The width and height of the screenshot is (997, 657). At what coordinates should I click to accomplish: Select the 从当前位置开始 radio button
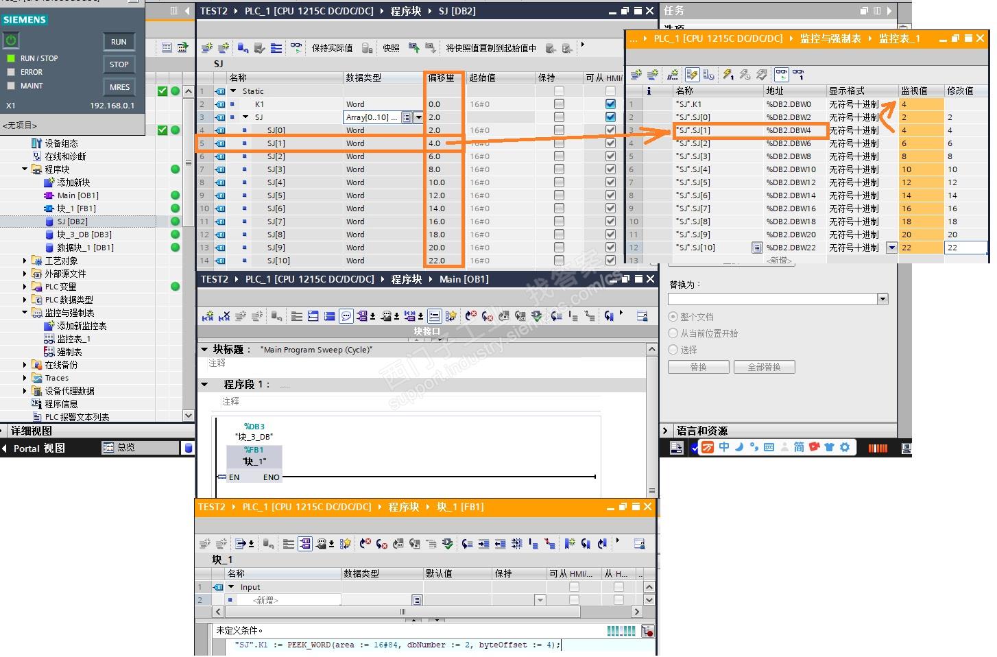pos(673,333)
